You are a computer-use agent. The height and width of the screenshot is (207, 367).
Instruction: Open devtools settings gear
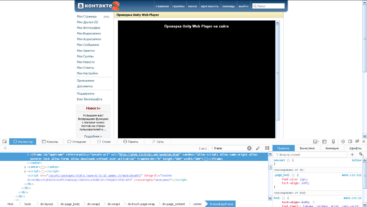343,142
